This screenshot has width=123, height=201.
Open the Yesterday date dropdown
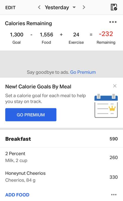[74, 7]
